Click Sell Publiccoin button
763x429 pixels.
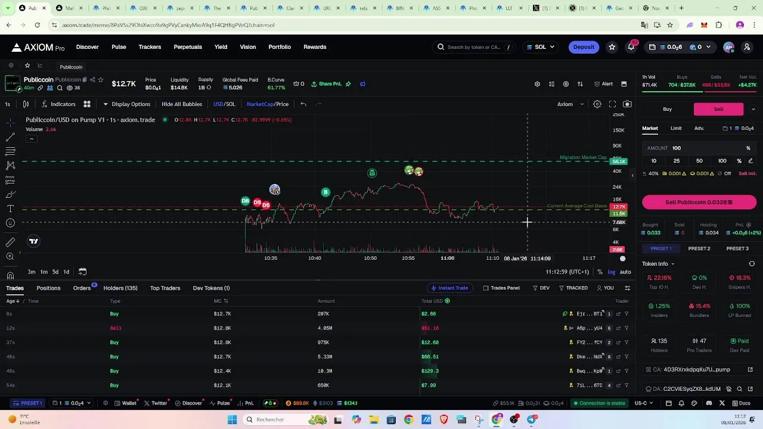[699, 203]
